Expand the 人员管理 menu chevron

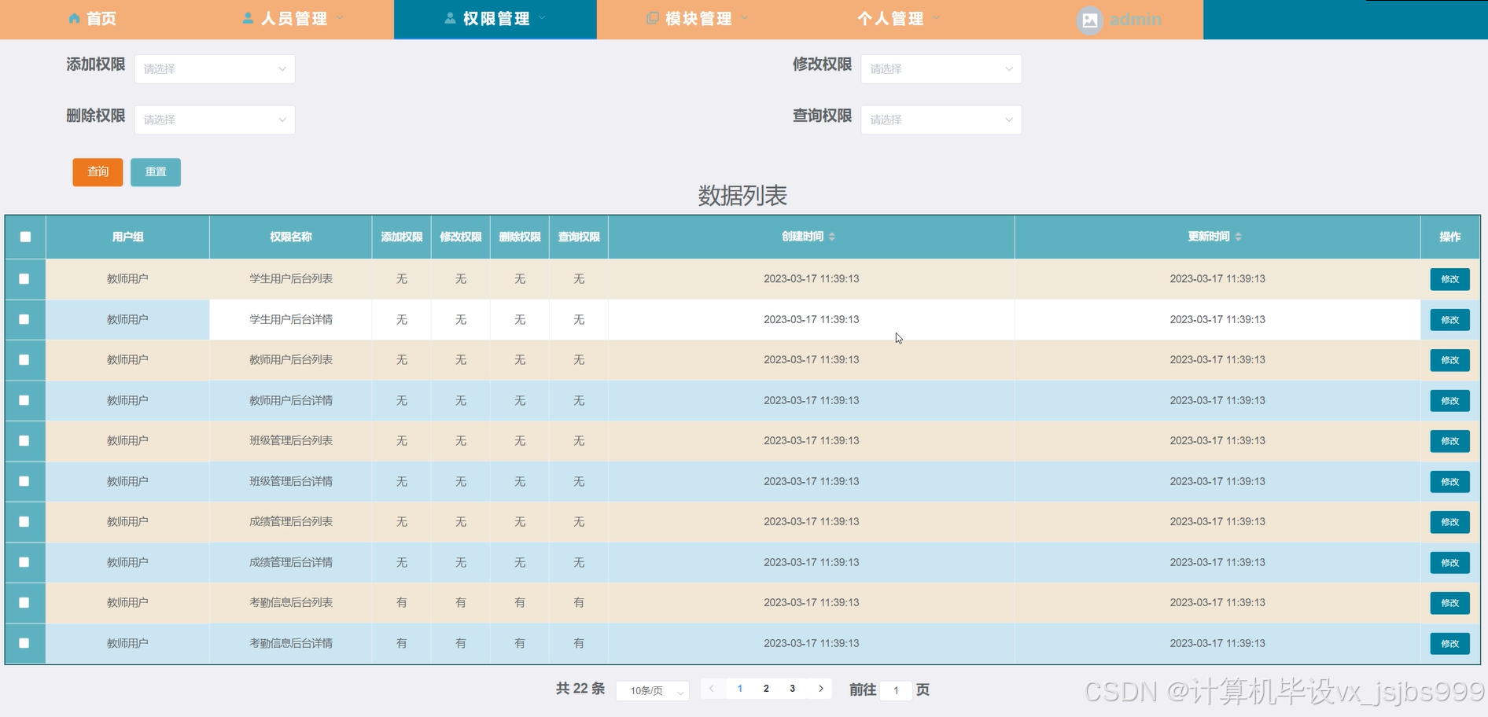click(340, 18)
